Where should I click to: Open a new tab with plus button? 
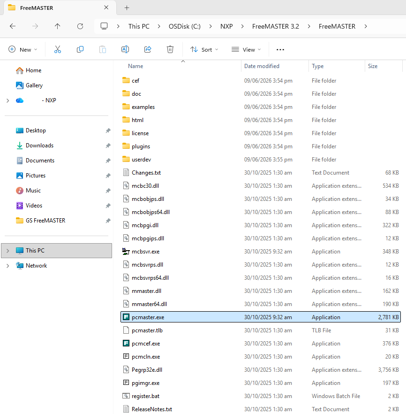[127, 8]
